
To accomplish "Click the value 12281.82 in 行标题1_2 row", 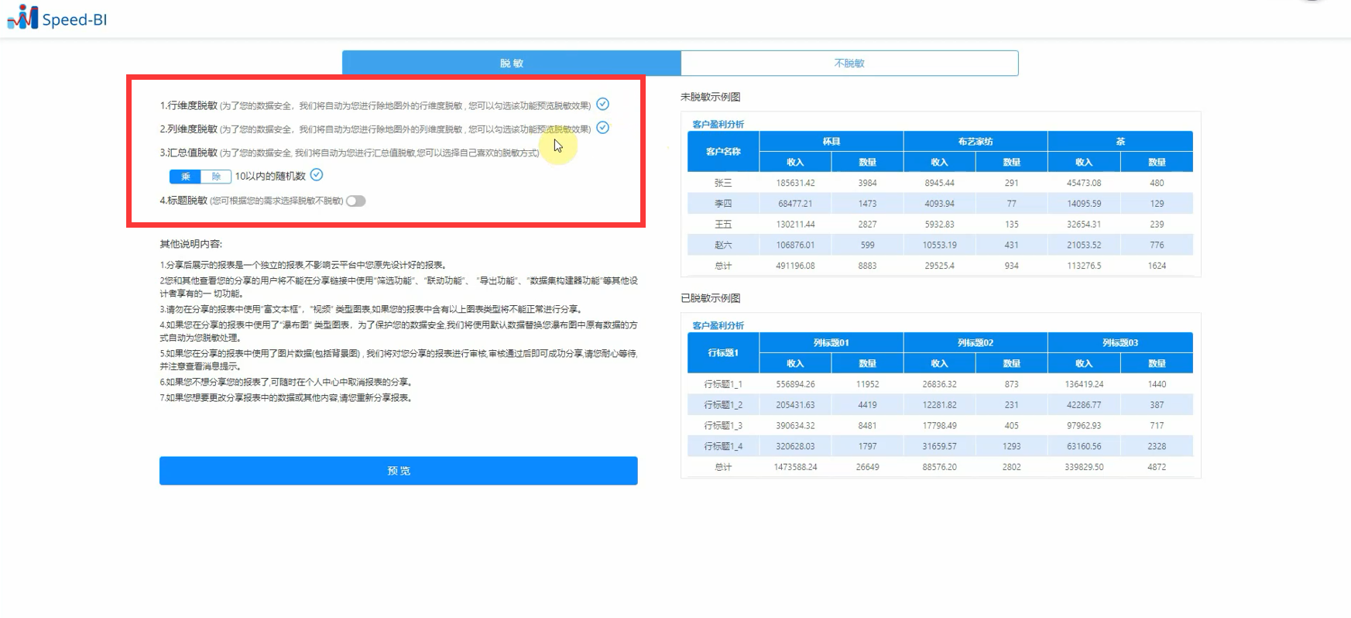I will click(x=939, y=405).
